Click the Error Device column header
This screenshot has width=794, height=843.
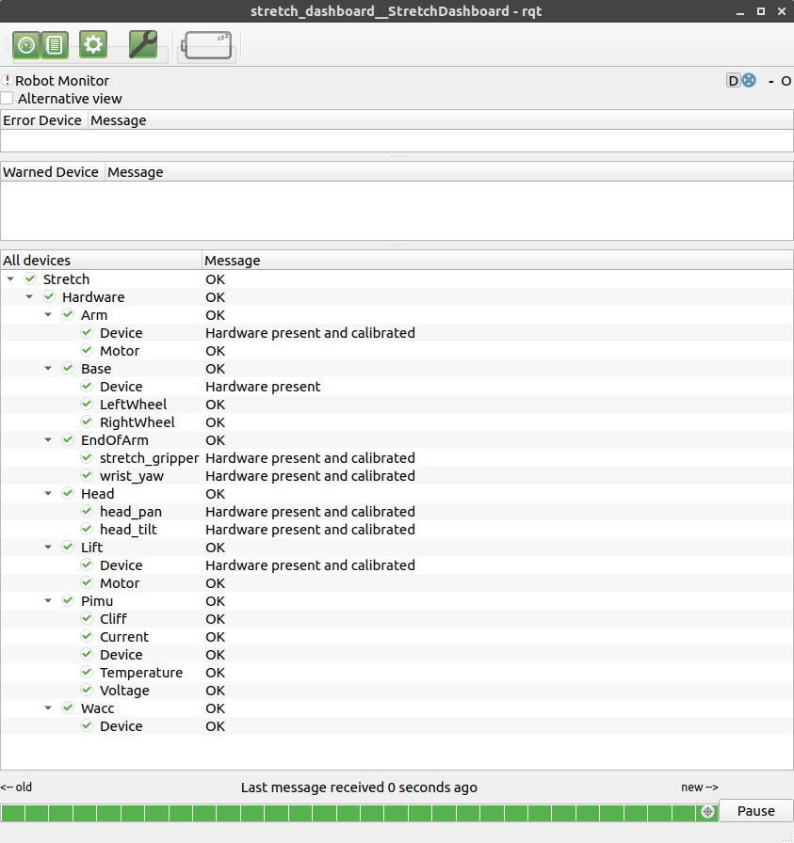click(43, 120)
